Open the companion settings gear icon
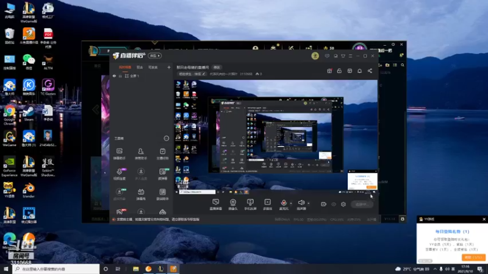The height and width of the screenshot is (274, 488). pos(343,205)
